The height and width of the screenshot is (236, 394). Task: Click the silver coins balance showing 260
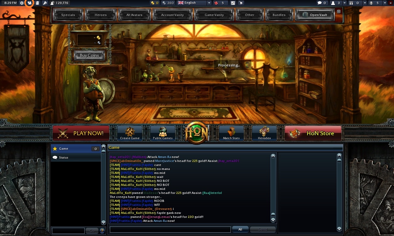(x=168, y=3)
